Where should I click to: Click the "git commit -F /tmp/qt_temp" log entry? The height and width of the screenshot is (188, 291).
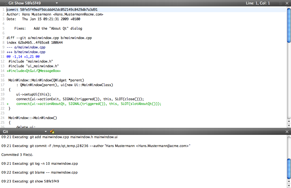[96, 146]
